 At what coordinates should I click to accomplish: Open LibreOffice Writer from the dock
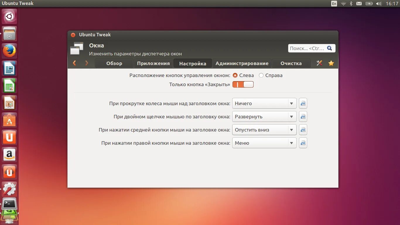click(x=9, y=68)
